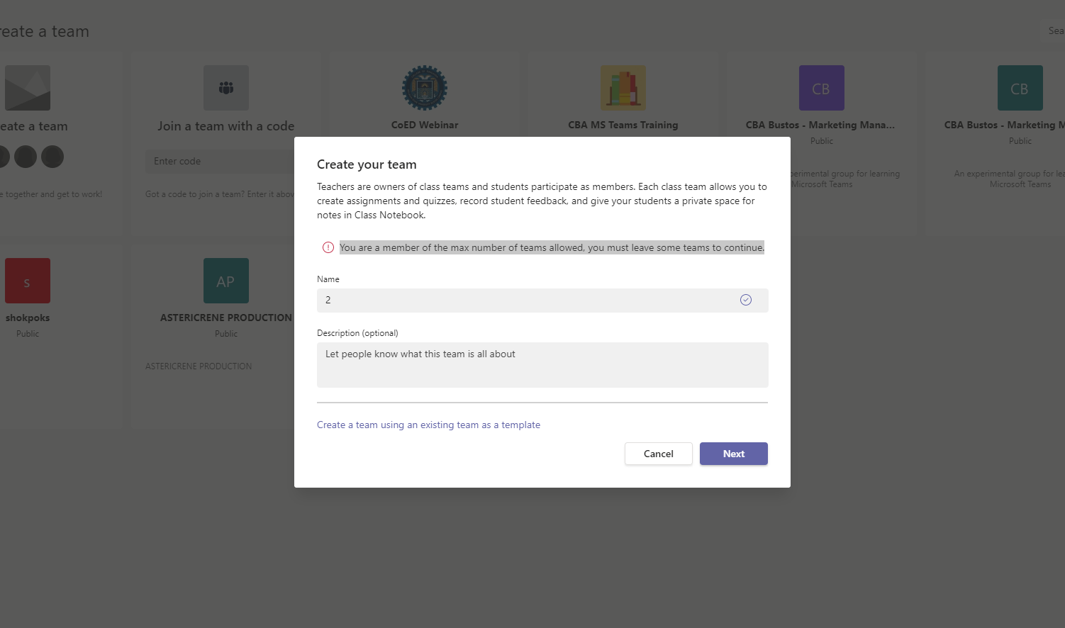Image resolution: width=1065 pixels, height=628 pixels.
Task: Select the max teams error message text
Action: pyautogui.click(x=552, y=247)
